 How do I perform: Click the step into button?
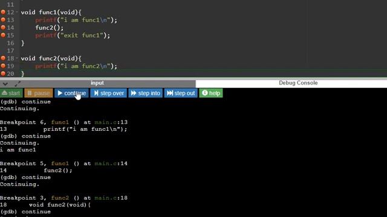pos(145,93)
